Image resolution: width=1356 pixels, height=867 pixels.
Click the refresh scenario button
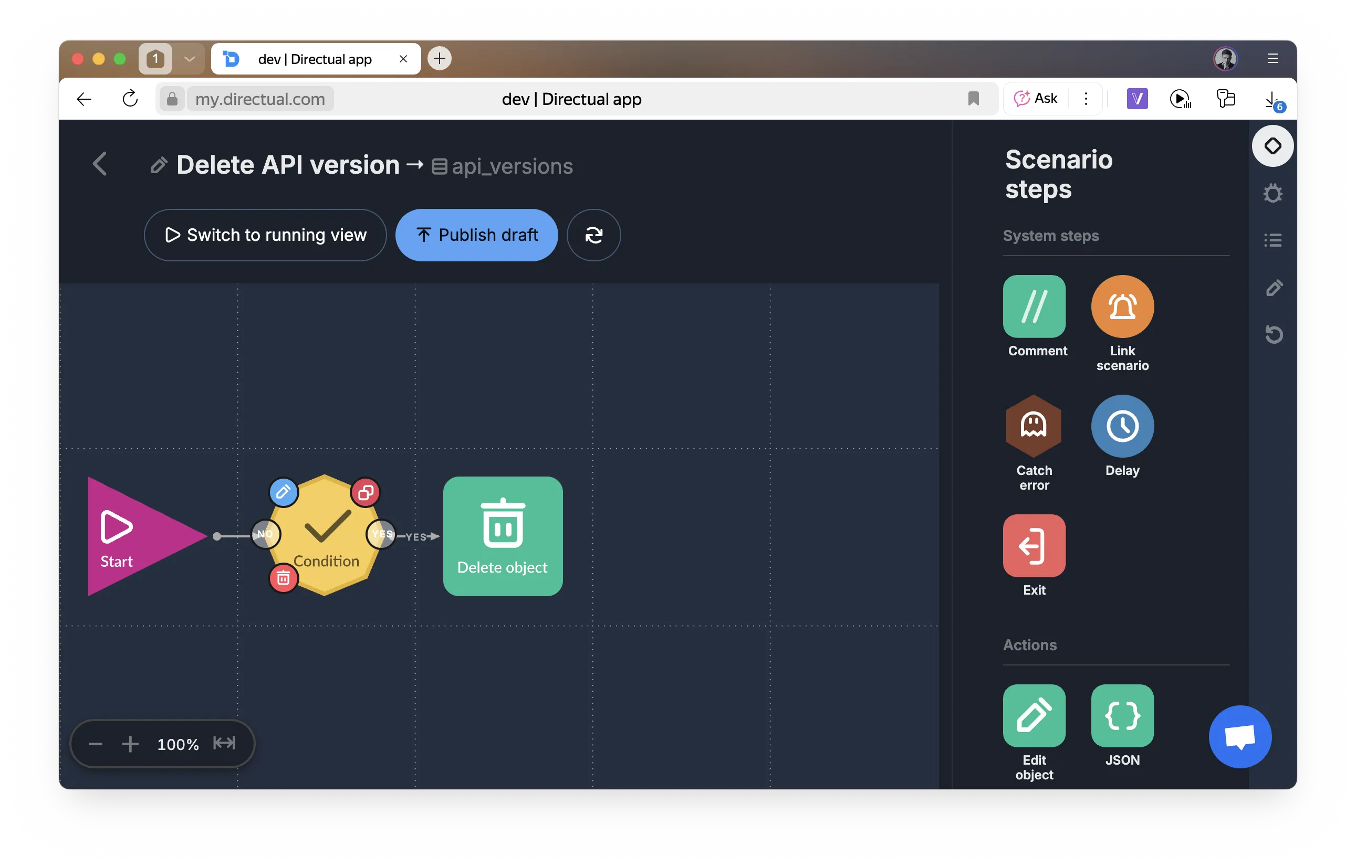coord(593,235)
